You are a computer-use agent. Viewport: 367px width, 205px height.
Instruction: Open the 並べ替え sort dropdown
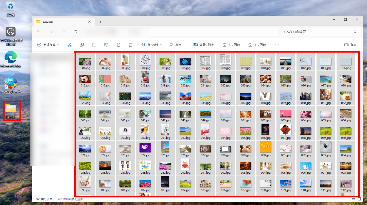(152, 45)
